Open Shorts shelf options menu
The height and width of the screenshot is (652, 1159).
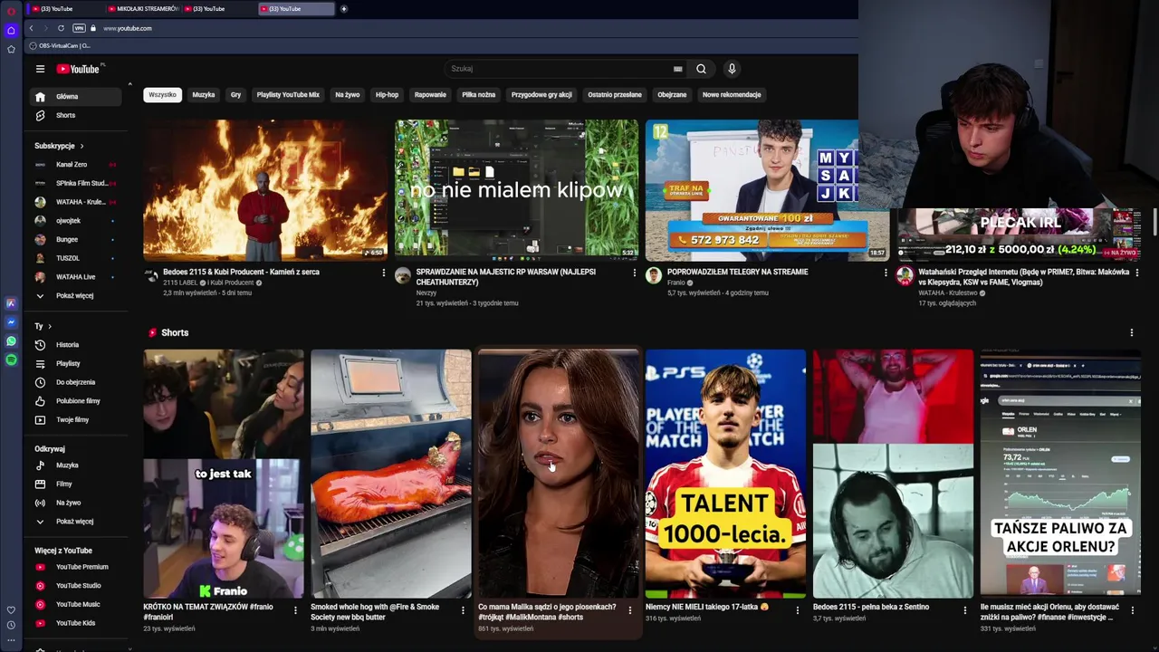coord(1131,332)
